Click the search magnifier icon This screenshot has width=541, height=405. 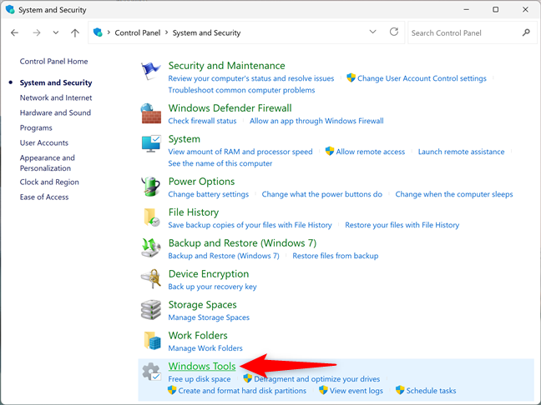[x=526, y=32]
